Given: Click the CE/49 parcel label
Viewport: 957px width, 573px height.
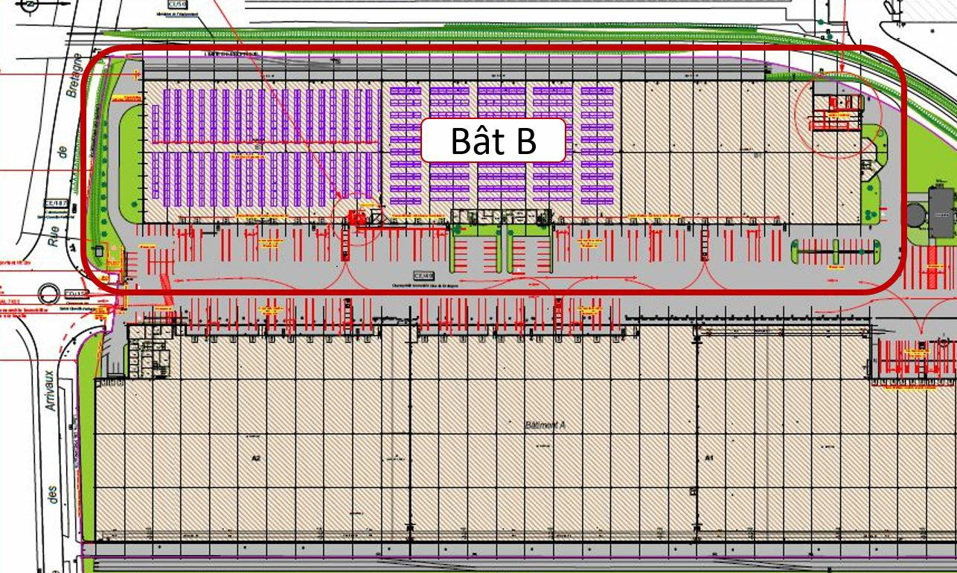Looking at the screenshot, I should [424, 276].
